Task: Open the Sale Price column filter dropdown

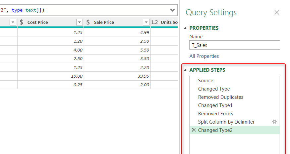Action: 146,22
